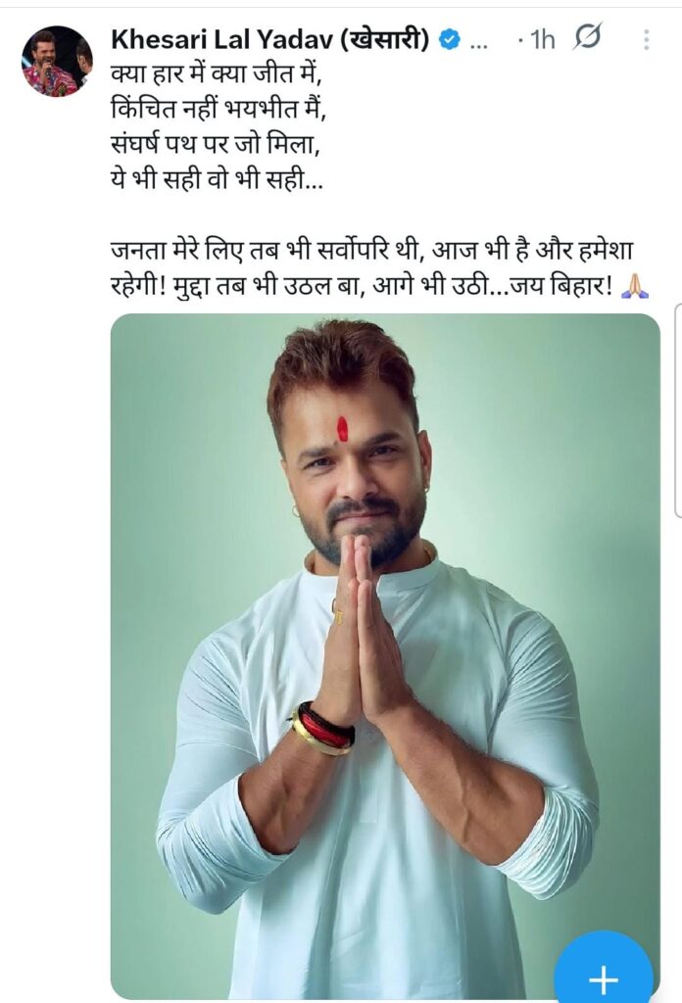The image size is (682, 1003).
Task: Click the poem line "क्या हार में क्या जीत में"
Action: pos(215,76)
